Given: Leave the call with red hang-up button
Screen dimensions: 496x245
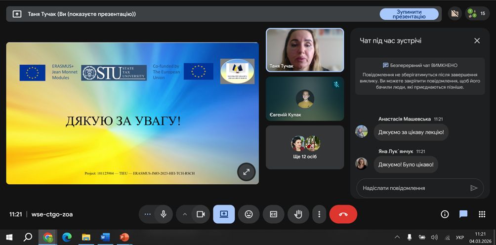Looking at the screenshot, I should point(343,214).
